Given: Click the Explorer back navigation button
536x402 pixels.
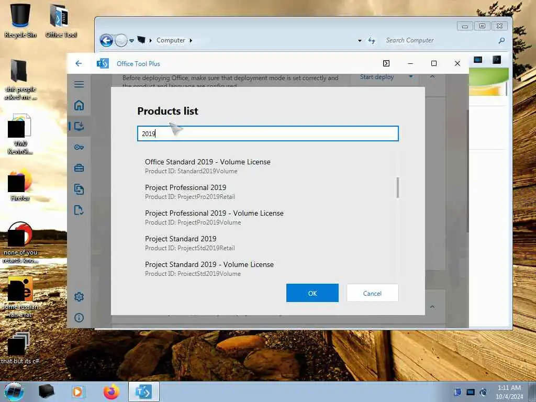Looking at the screenshot, I should pyautogui.click(x=106, y=40).
